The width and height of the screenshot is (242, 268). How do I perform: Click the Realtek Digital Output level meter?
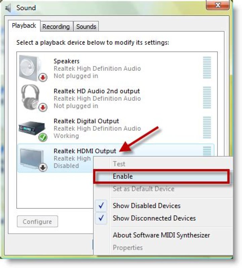207,128
